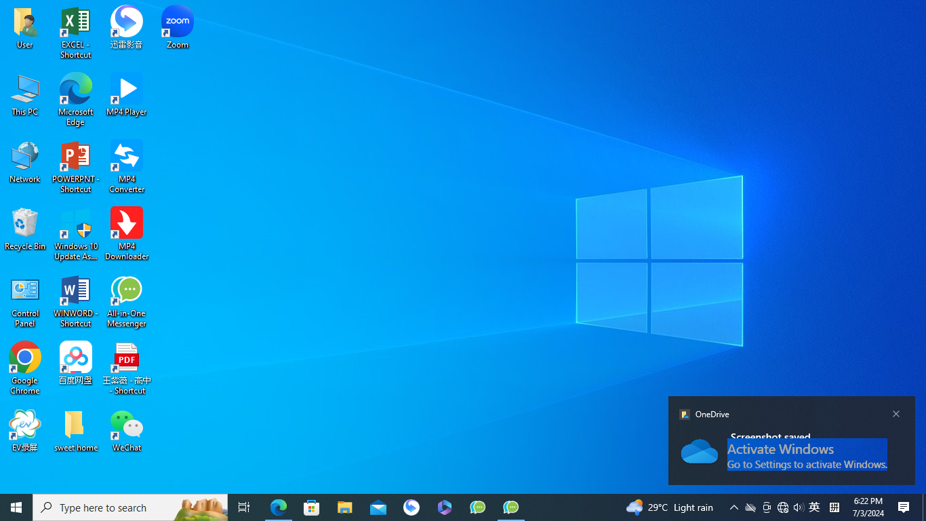This screenshot has height=521, width=926.
Task: Toggle the input language indicator 英
Action: 814,507
